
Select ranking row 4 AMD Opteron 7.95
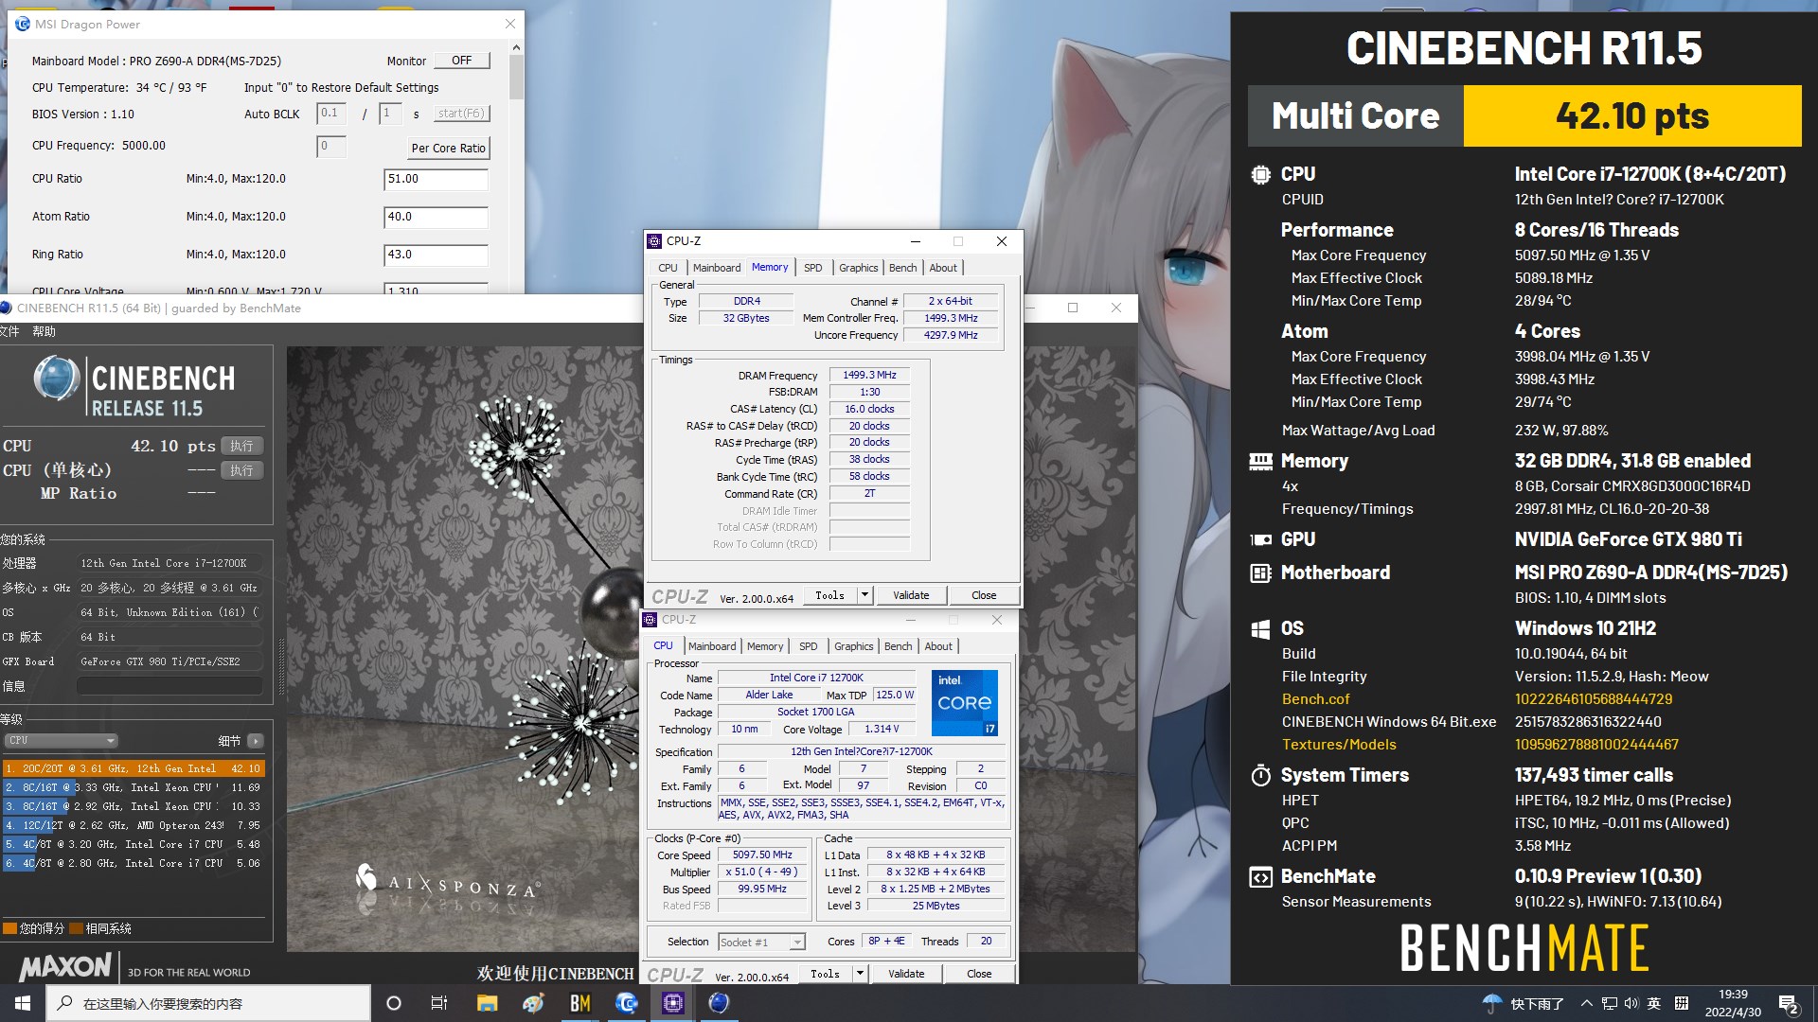point(133,825)
